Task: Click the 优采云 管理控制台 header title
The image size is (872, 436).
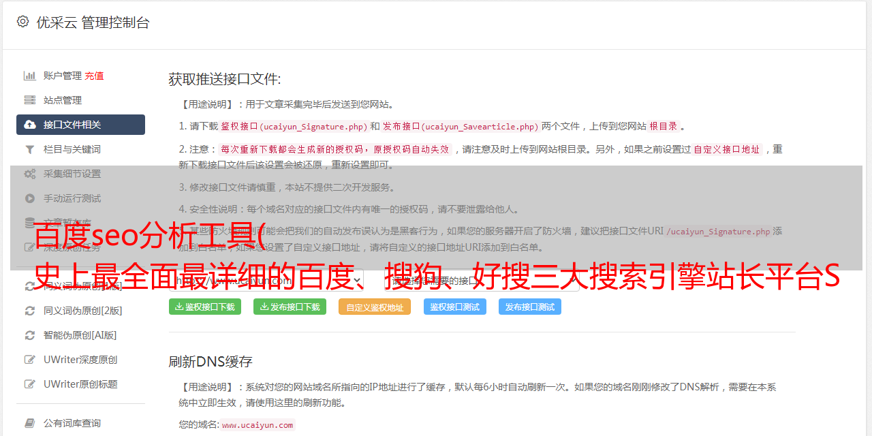Action: [93, 22]
